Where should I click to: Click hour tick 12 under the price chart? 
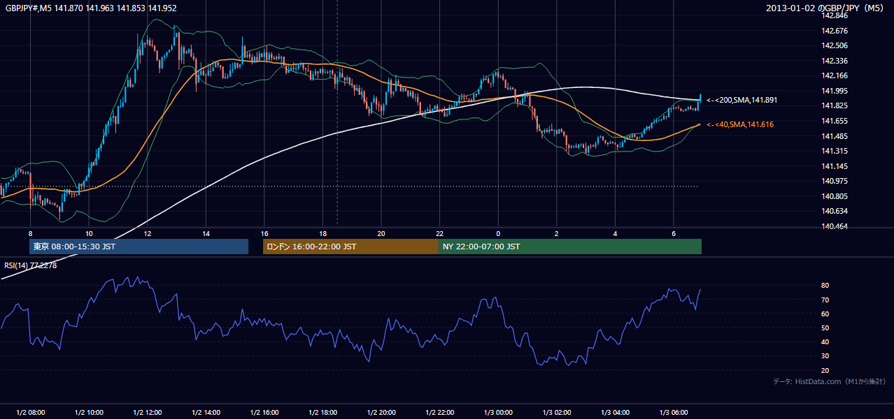point(148,233)
